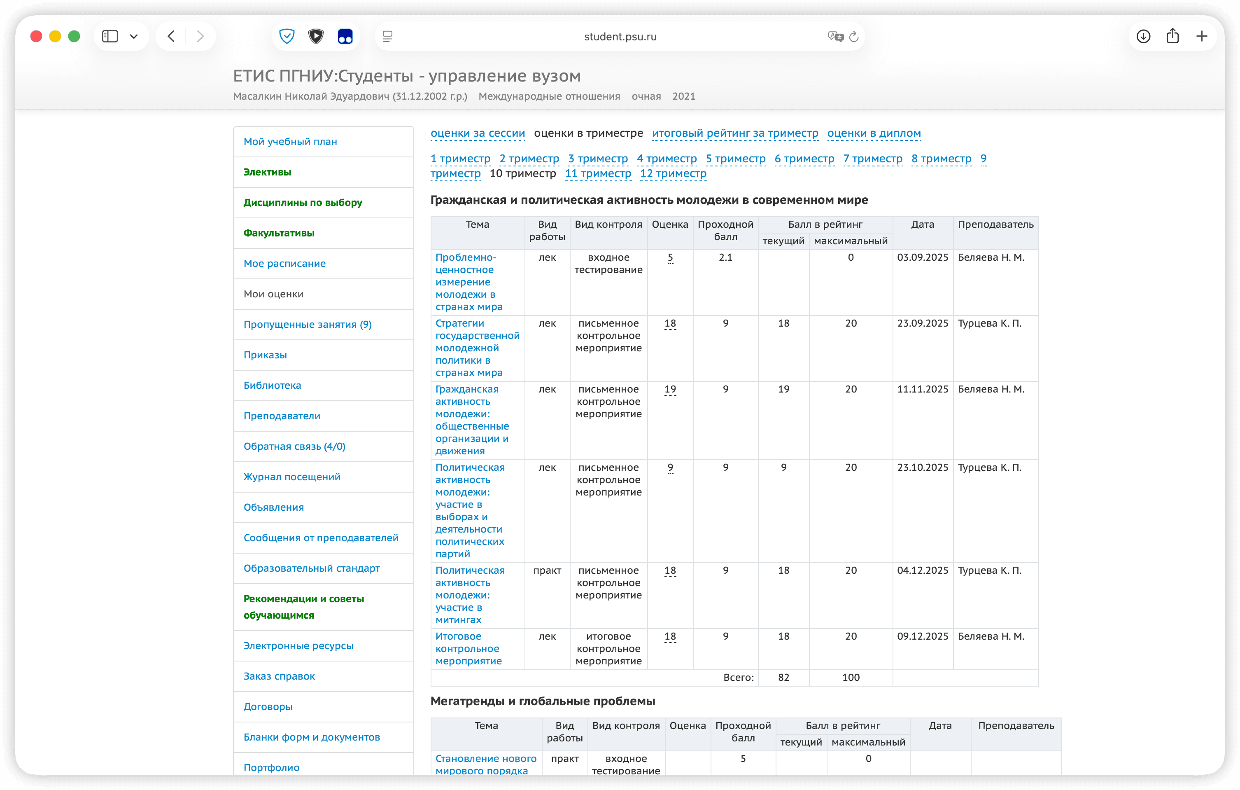Reload the page with refresh icon
1240x790 pixels.
click(854, 36)
